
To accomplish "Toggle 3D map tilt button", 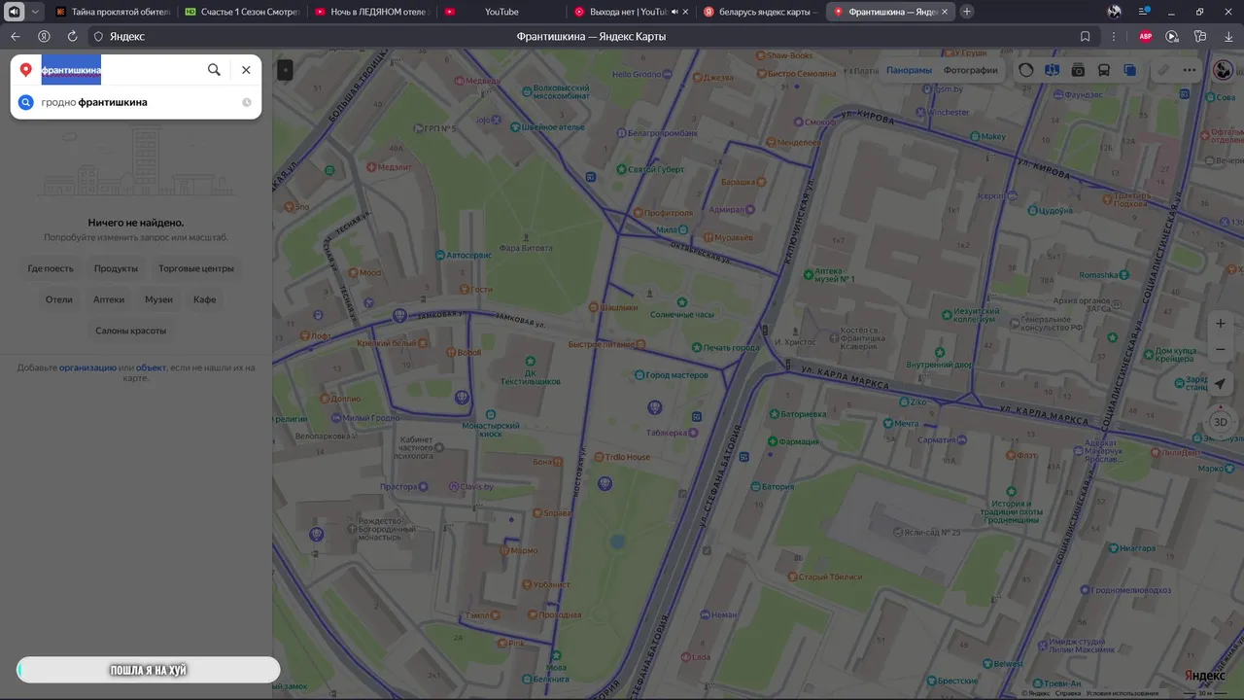I will point(1221,422).
